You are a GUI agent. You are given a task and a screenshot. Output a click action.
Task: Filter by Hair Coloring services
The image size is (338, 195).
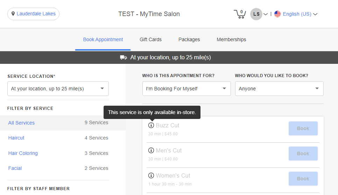[x=23, y=153]
